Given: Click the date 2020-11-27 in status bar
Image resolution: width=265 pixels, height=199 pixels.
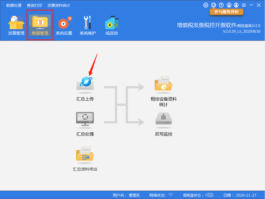Looking at the screenshot, I should [246, 195].
